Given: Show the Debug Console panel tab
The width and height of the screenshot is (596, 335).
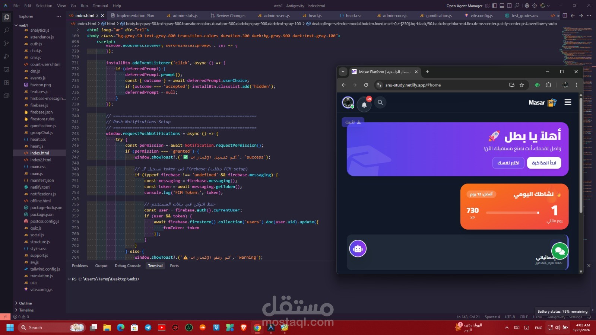Looking at the screenshot, I should pos(128,266).
